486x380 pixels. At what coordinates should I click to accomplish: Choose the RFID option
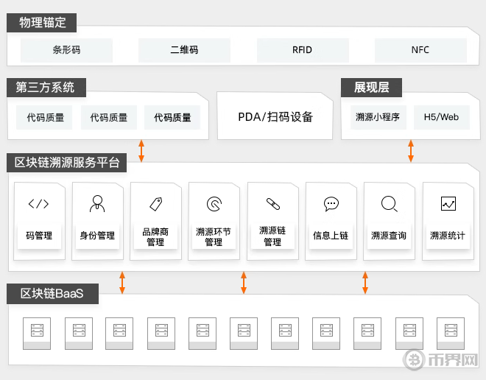(x=302, y=50)
